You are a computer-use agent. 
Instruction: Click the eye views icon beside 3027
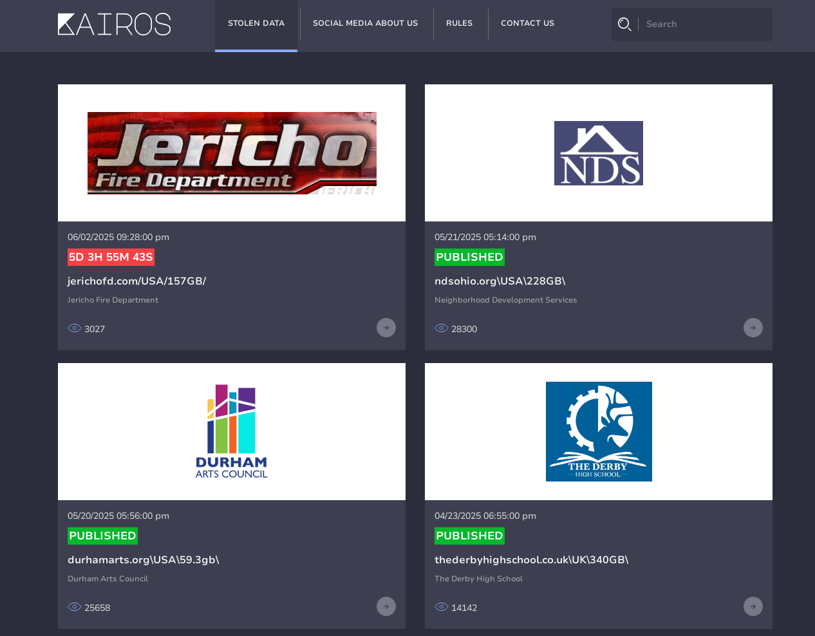[x=75, y=328]
